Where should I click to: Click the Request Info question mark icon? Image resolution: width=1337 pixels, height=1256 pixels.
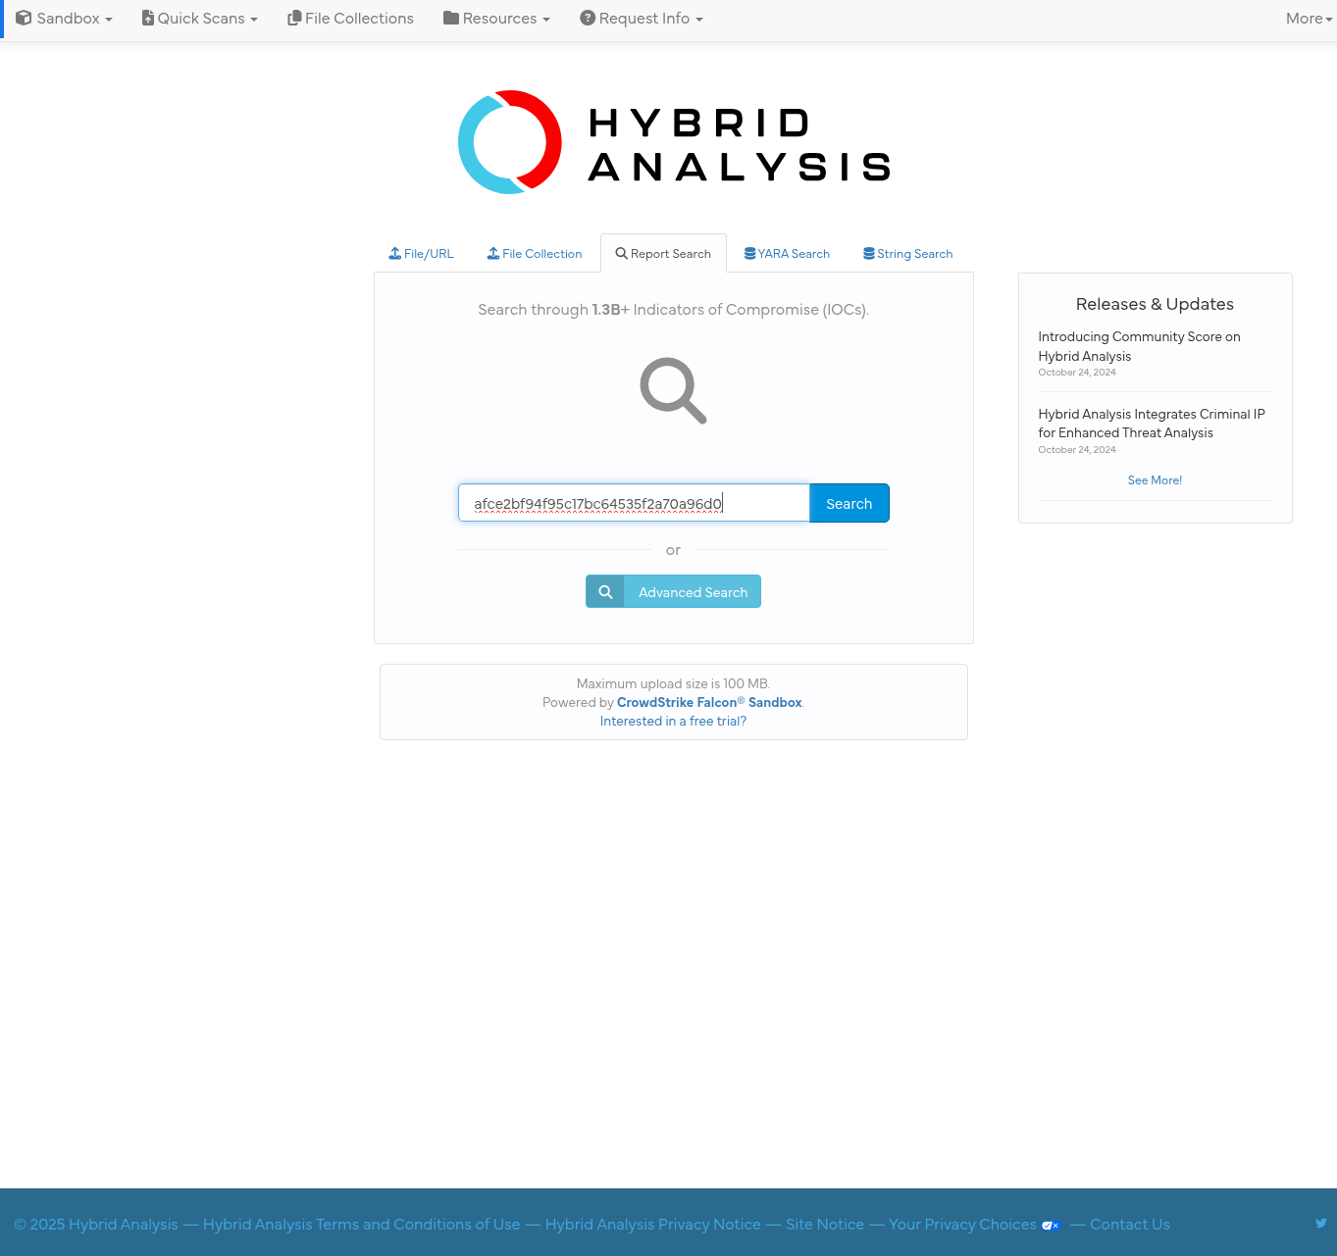coord(588,18)
